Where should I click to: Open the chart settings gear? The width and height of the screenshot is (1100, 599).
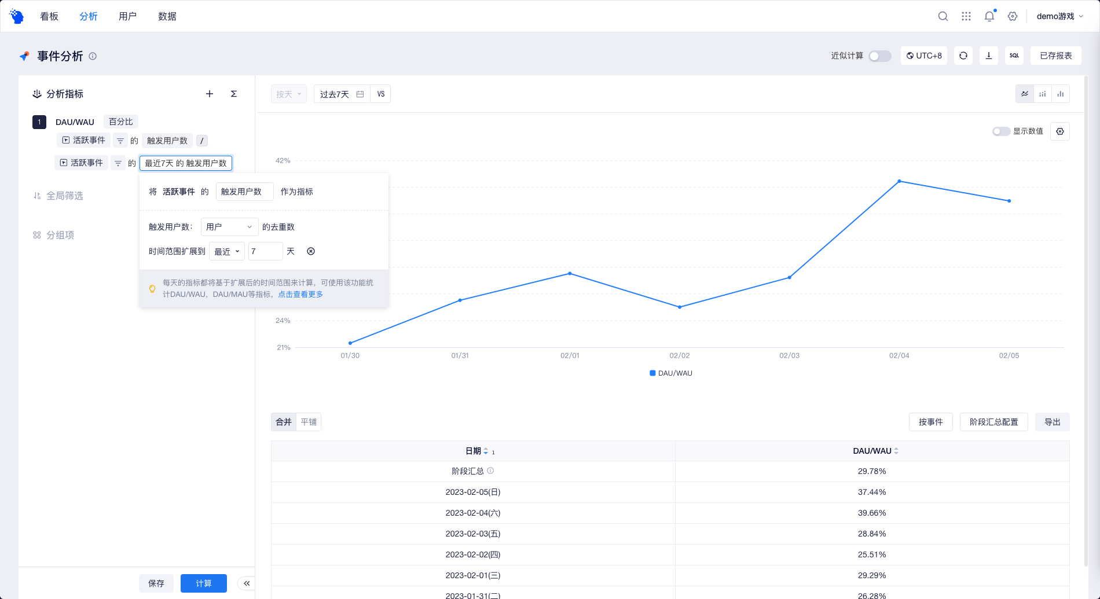click(1060, 131)
